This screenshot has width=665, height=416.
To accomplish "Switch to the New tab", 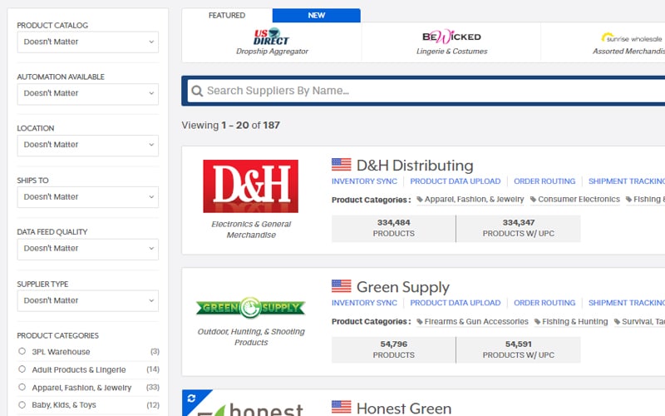I will tap(317, 16).
